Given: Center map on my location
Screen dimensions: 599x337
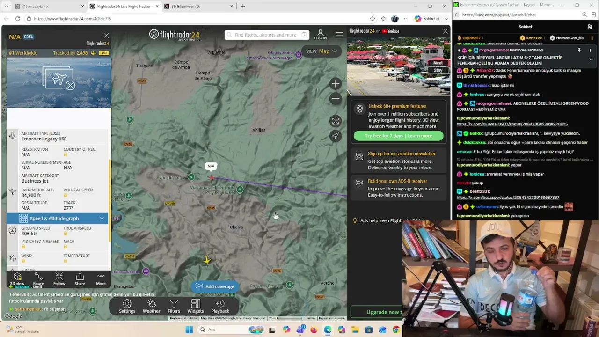Looking at the screenshot, I should (335, 136).
